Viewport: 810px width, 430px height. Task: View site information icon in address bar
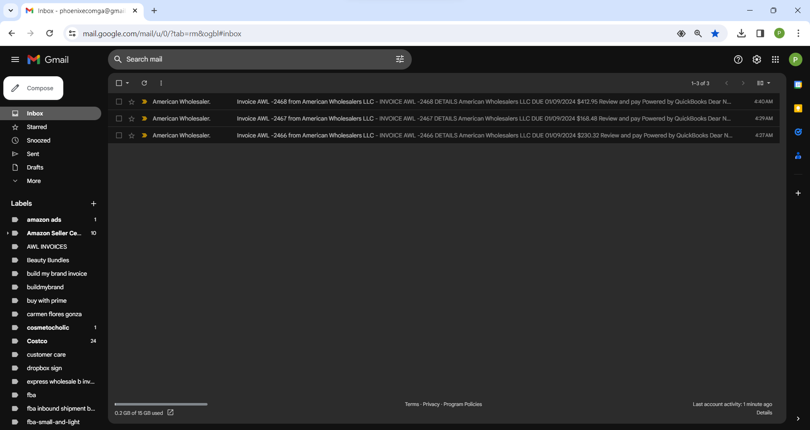click(73, 33)
